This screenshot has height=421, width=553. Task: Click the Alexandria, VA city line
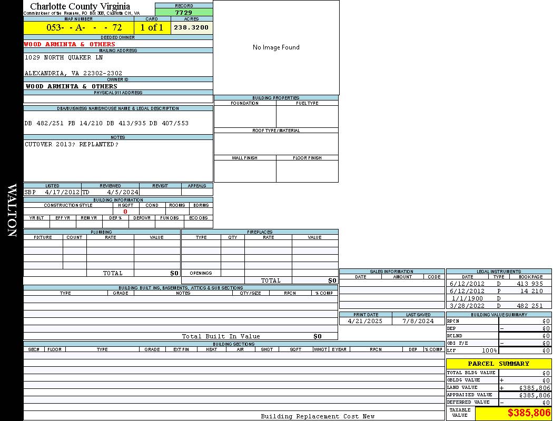pyautogui.click(x=73, y=73)
